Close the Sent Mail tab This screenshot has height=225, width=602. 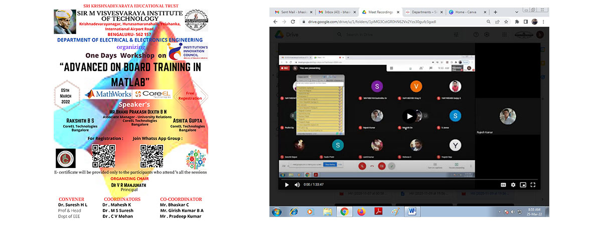pos(311,11)
